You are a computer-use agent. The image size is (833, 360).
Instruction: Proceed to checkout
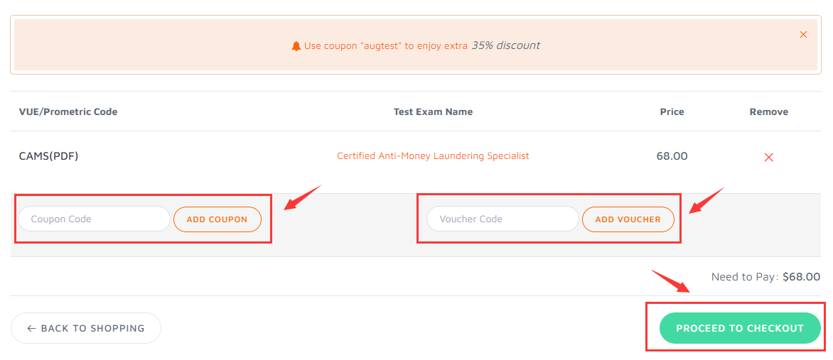click(740, 328)
